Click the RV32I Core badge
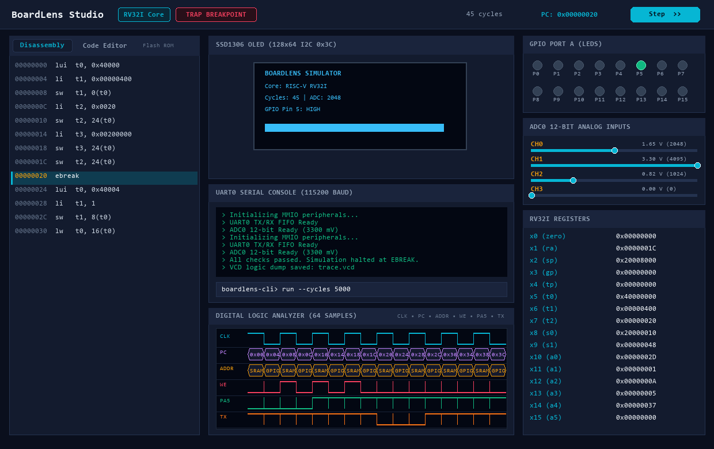714x449 pixels. pos(144,14)
